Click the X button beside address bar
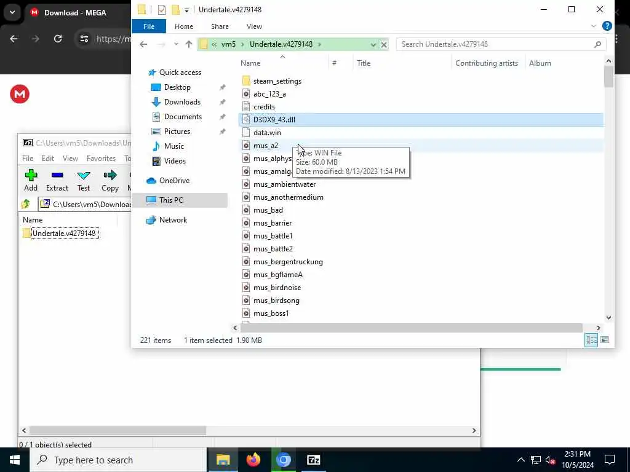 (384, 44)
